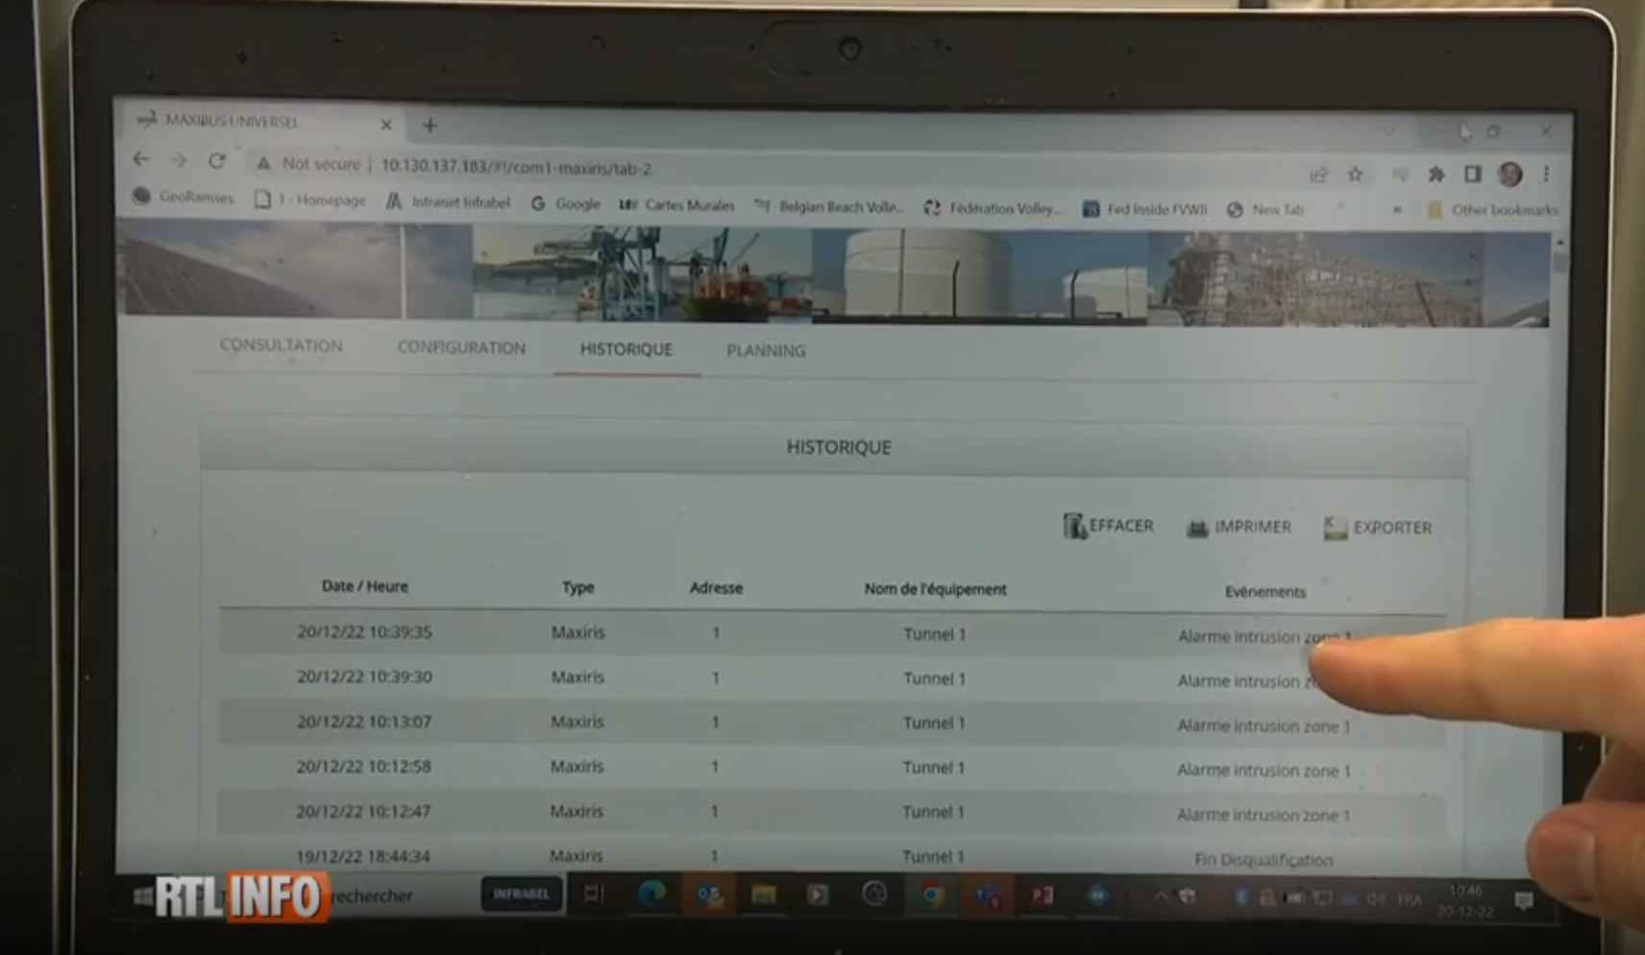Click the browser reload page icon

217,161
